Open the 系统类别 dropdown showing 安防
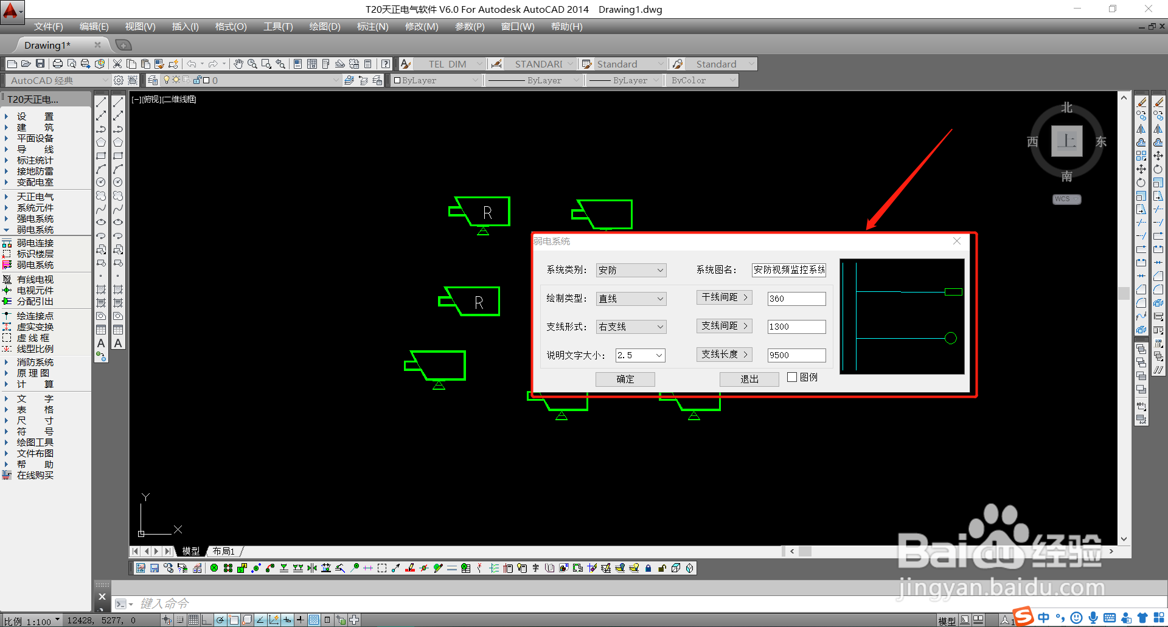1168x627 pixels. 631,270
